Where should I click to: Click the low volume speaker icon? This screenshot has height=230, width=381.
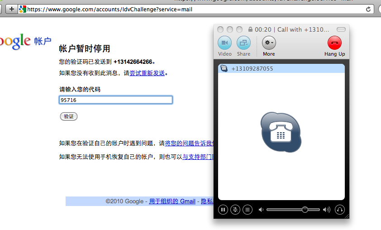[x=261, y=210]
